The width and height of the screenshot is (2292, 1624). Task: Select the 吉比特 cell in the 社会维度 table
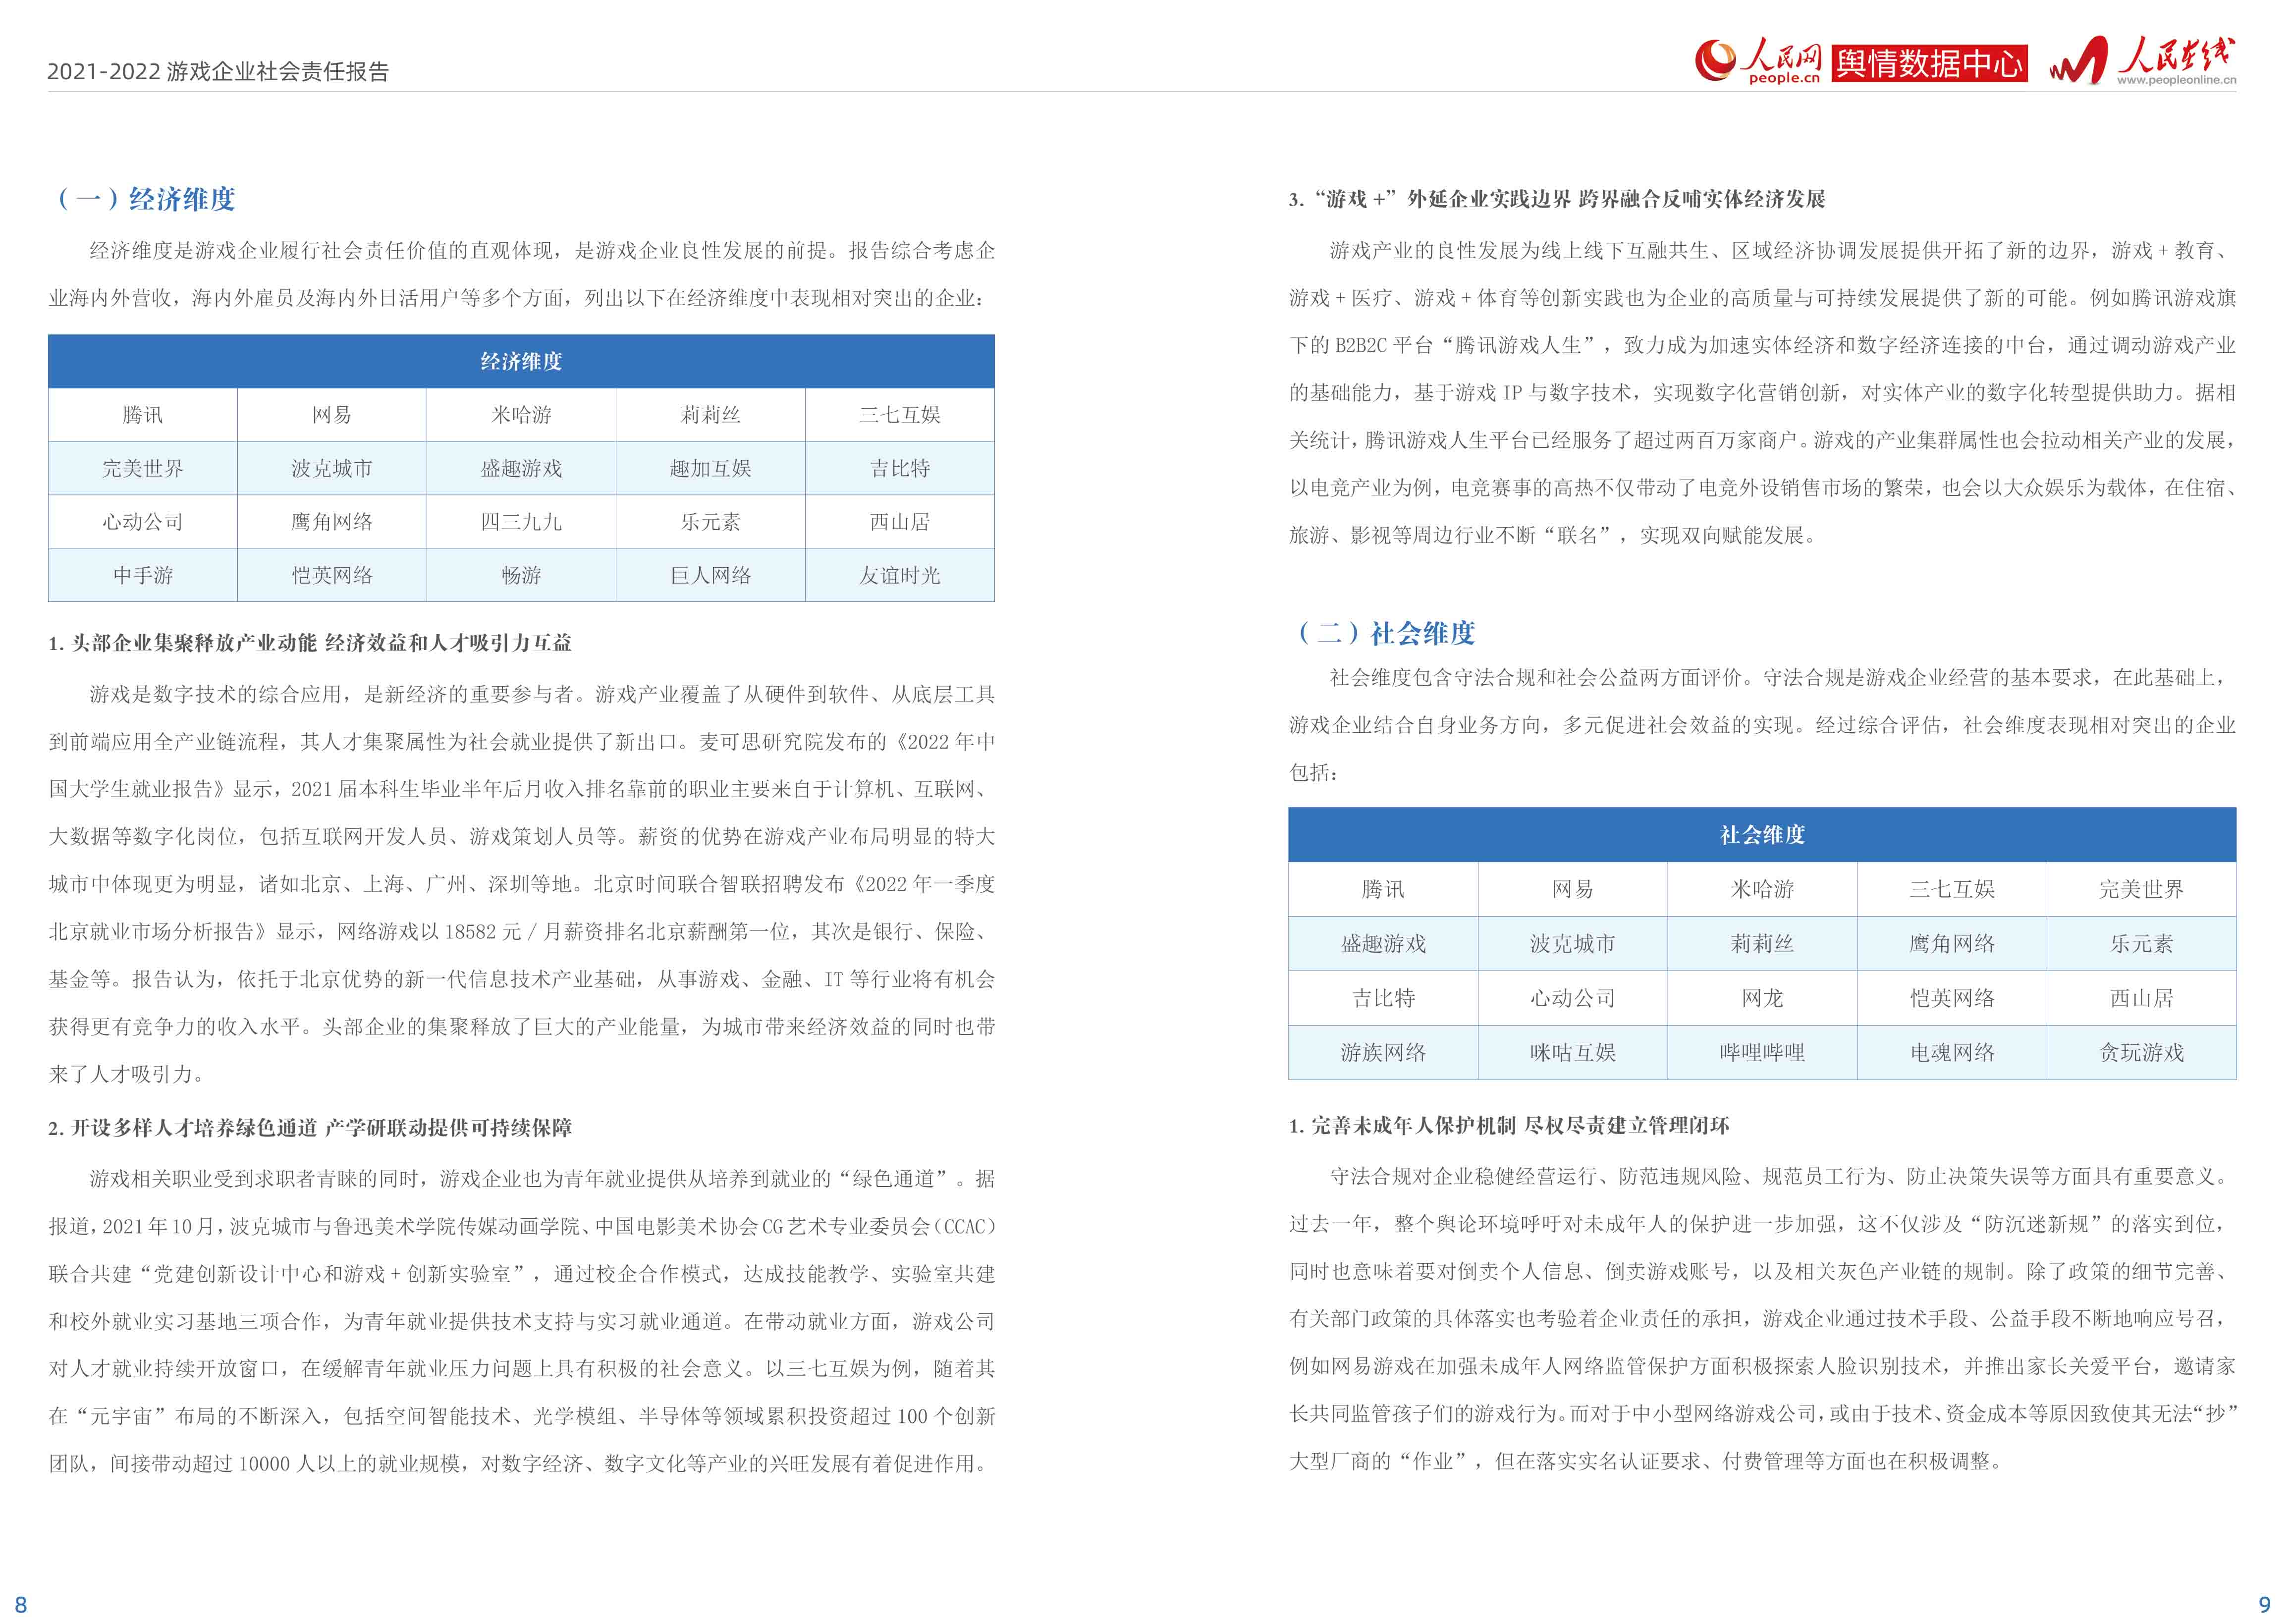click(1383, 998)
